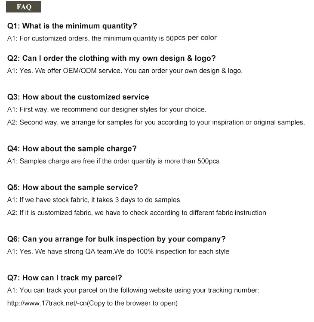Click the answer about free samples over 500pcs
The width and height of the screenshot is (314, 322).
tap(113, 161)
